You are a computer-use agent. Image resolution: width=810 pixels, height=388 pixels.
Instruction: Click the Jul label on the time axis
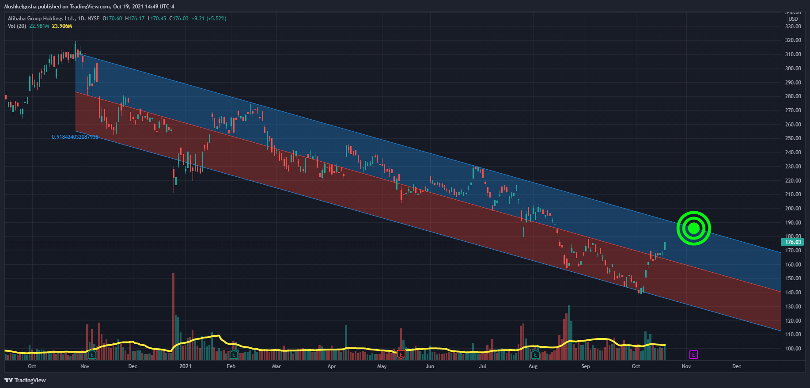483,366
